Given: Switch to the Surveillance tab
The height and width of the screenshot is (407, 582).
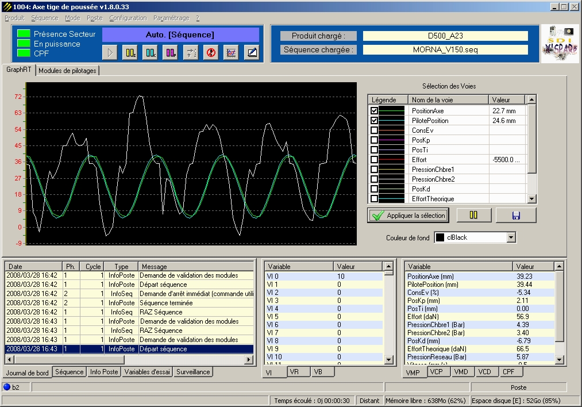Looking at the screenshot, I should tap(193, 372).
